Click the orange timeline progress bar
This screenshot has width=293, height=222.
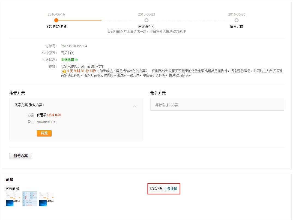(x=79, y=20)
